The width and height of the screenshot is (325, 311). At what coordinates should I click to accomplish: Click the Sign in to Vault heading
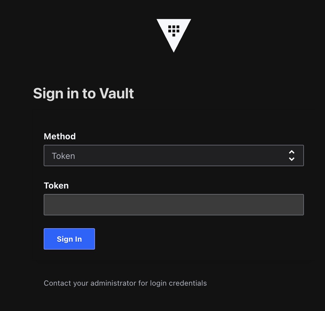tap(83, 93)
